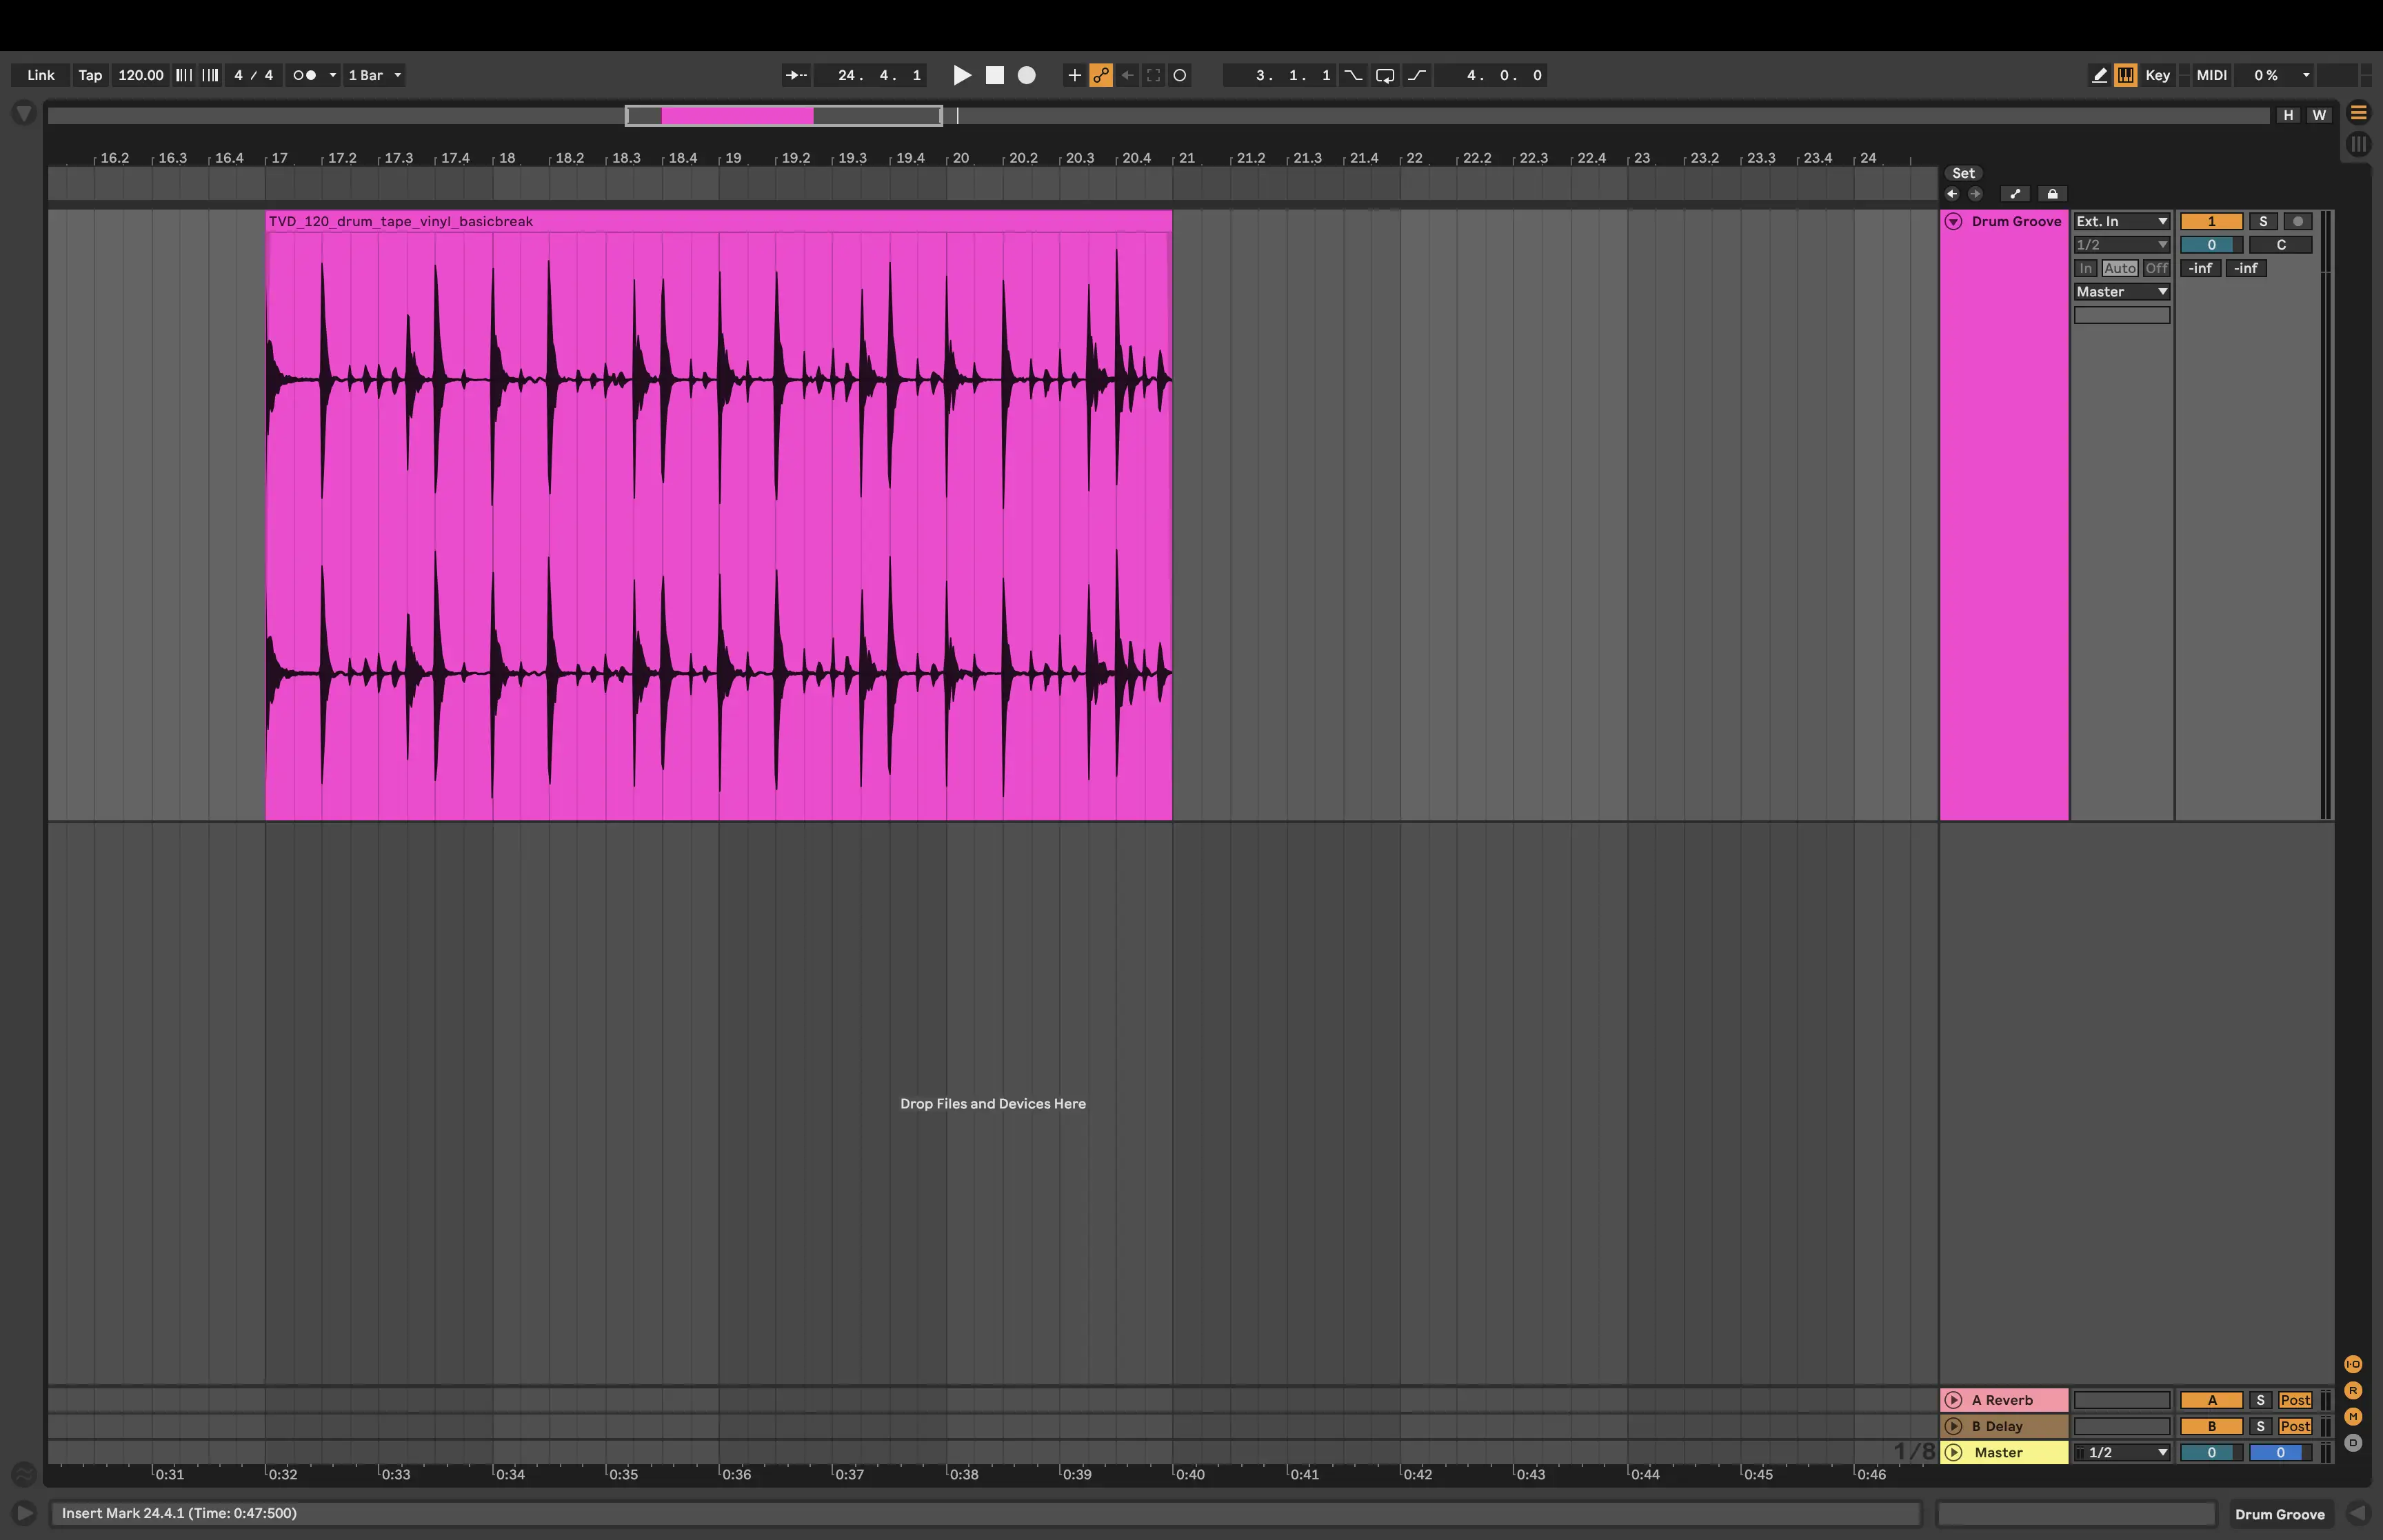Click the Master preview volume slider
This screenshot has height=1540, width=2383.
(x=2280, y=1452)
